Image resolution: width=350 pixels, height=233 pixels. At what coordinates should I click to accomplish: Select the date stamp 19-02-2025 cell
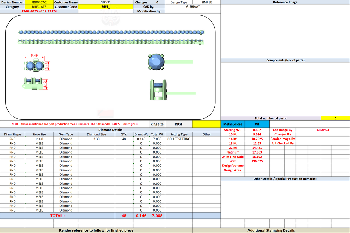coord(39,11)
